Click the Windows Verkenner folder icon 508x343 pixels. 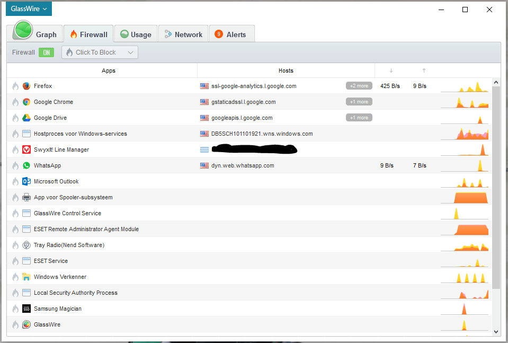pos(26,277)
